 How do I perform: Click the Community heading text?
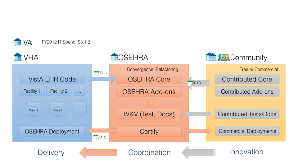(249, 58)
